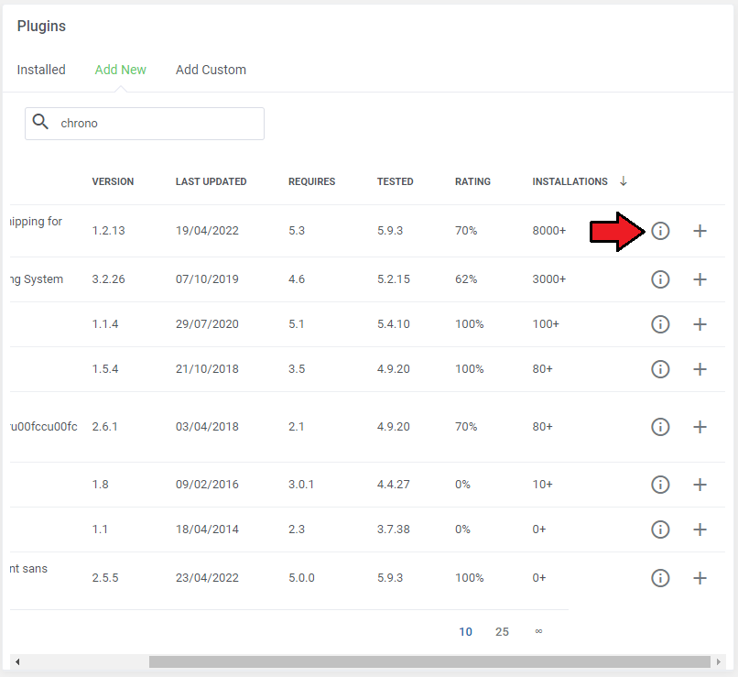
Task: Open the Add Custom tab
Action: [211, 70]
